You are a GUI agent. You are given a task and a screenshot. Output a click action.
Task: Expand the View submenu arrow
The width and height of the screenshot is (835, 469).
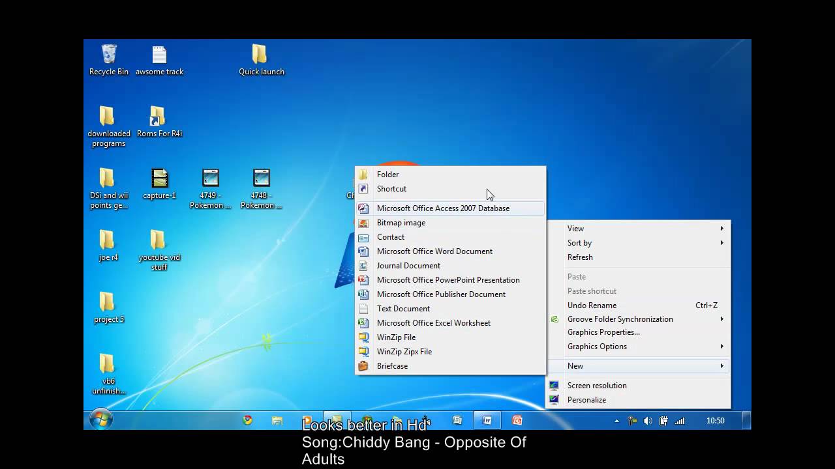point(721,229)
